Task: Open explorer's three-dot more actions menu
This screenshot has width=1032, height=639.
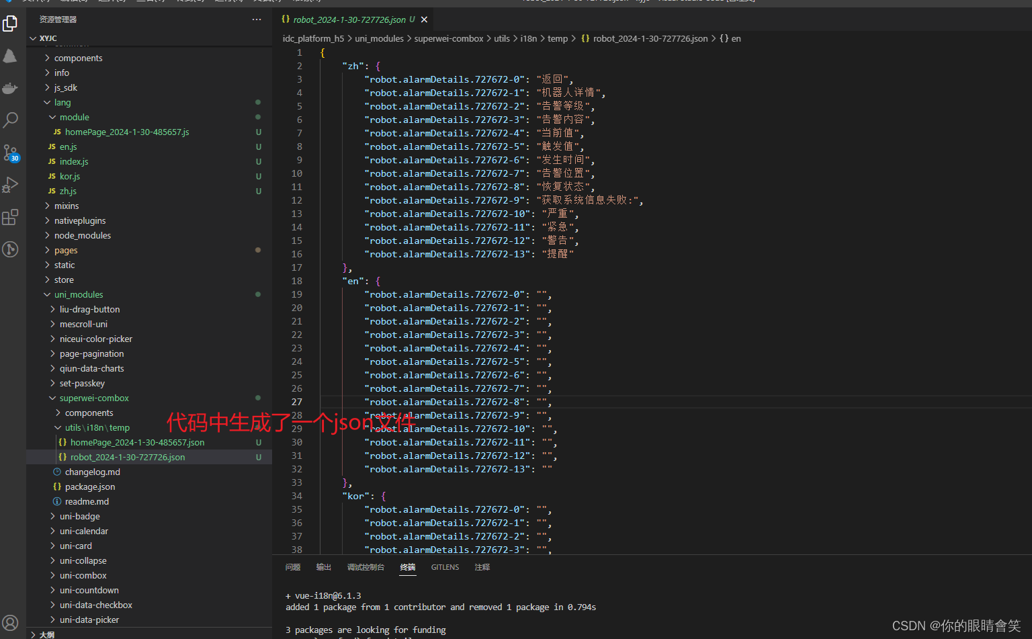Action: 257,19
